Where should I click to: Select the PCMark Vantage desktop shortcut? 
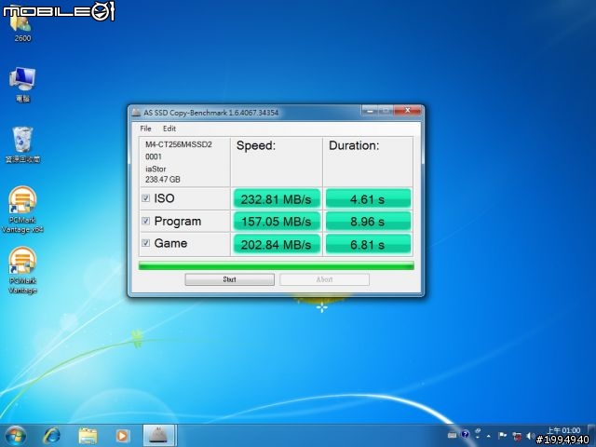pyautogui.click(x=22, y=270)
